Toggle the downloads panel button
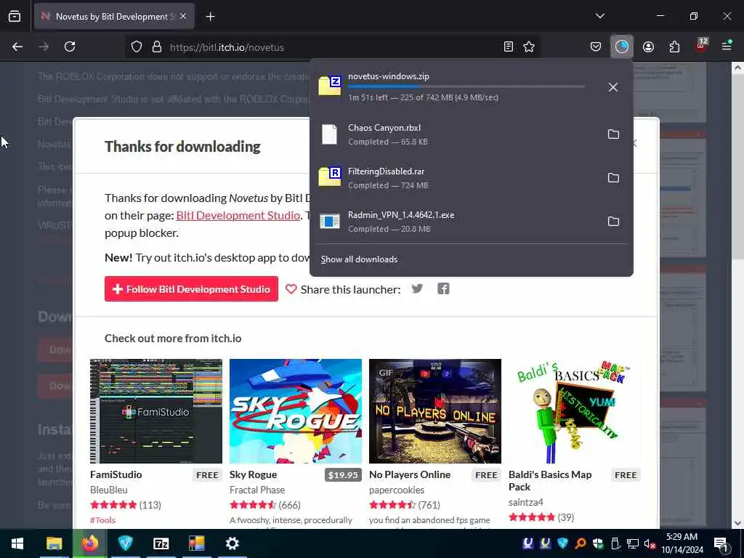The height and width of the screenshot is (558, 744). click(622, 46)
